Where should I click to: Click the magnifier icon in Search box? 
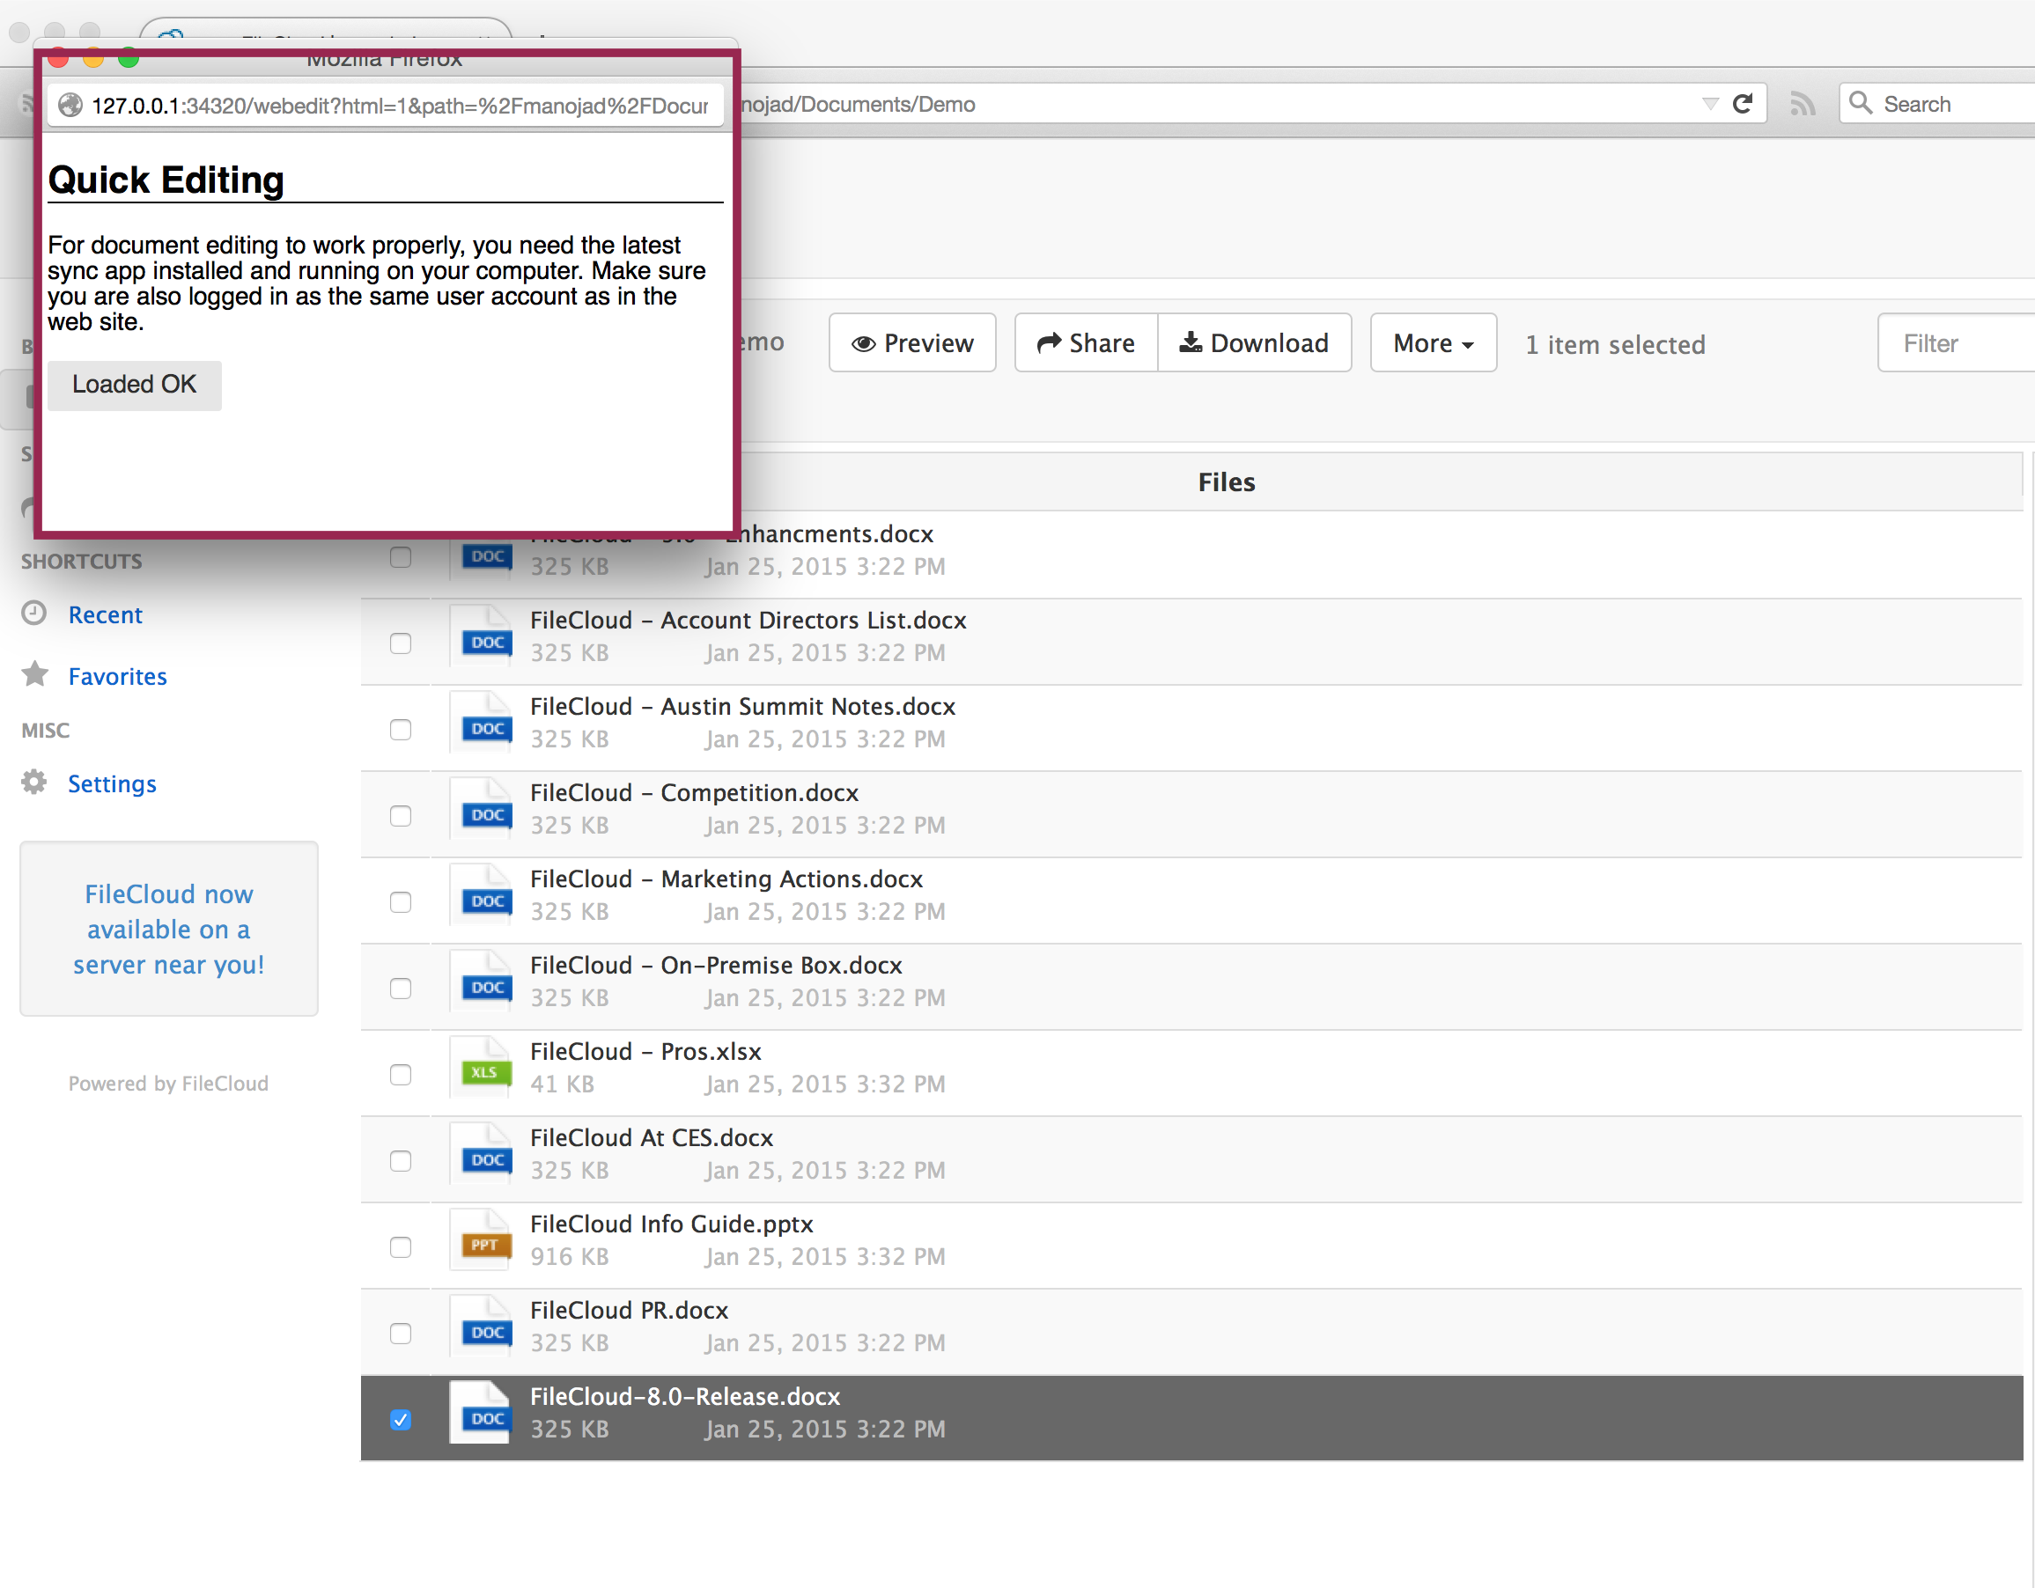click(x=1861, y=102)
